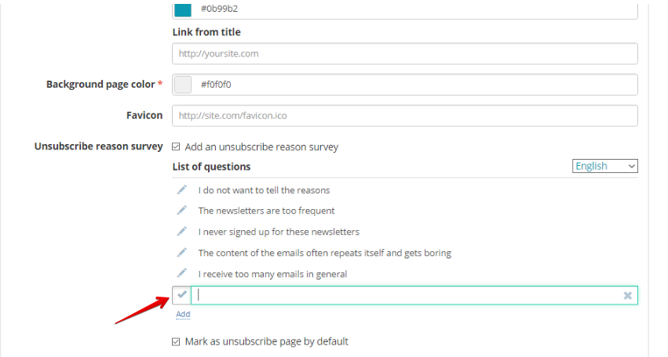Click the Add link below the questions
The height and width of the screenshot is (357, 668).
(183, 314)
